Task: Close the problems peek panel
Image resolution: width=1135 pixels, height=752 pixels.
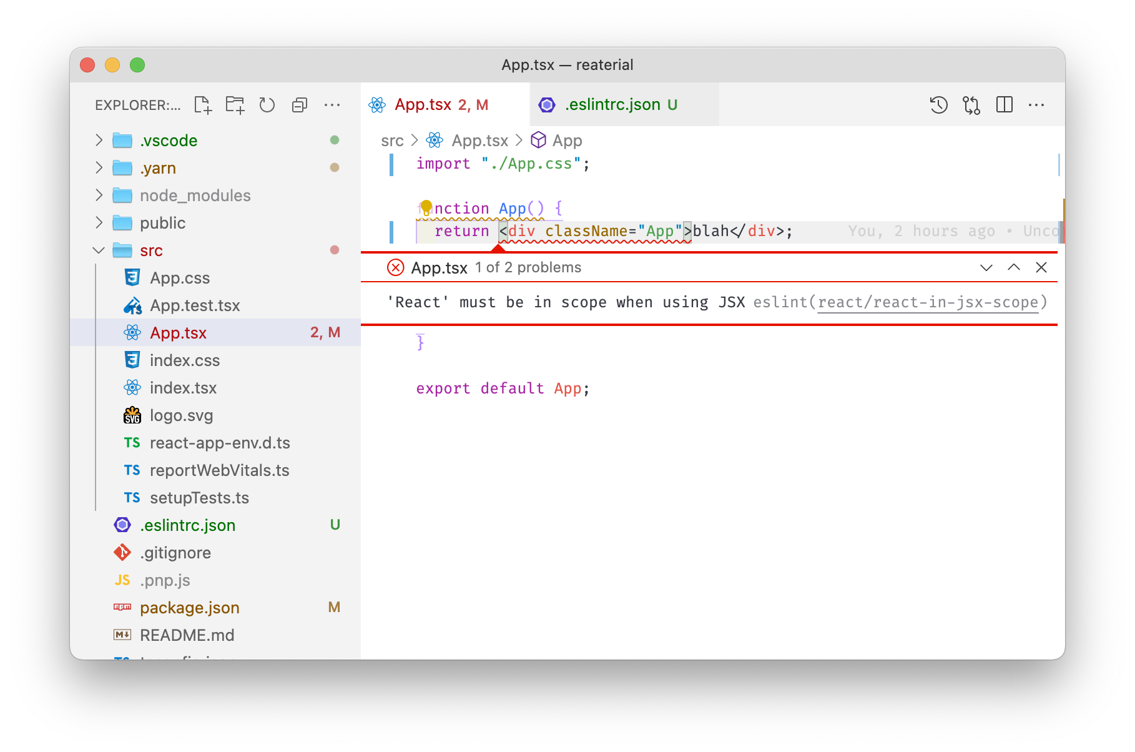Action: [x=1041, y=267]
